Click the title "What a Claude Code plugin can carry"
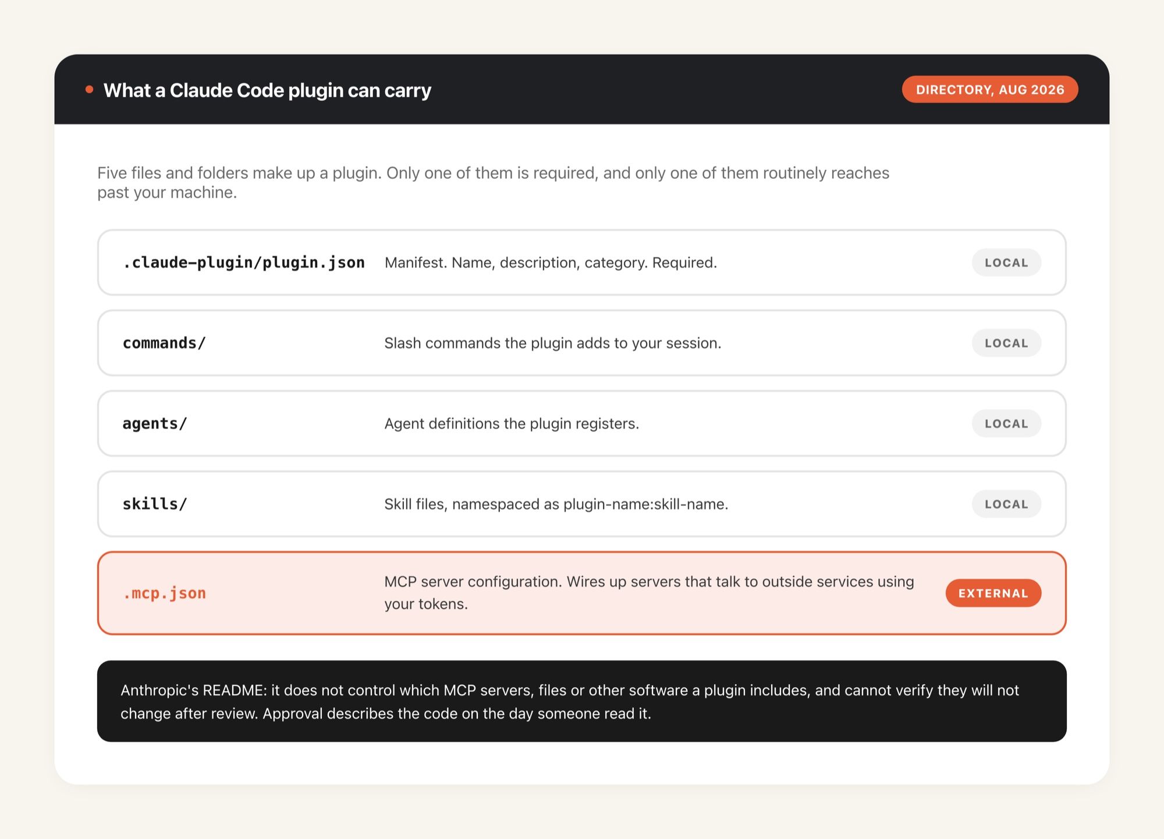The image size is (1164, 839). [x=267, y=90]
